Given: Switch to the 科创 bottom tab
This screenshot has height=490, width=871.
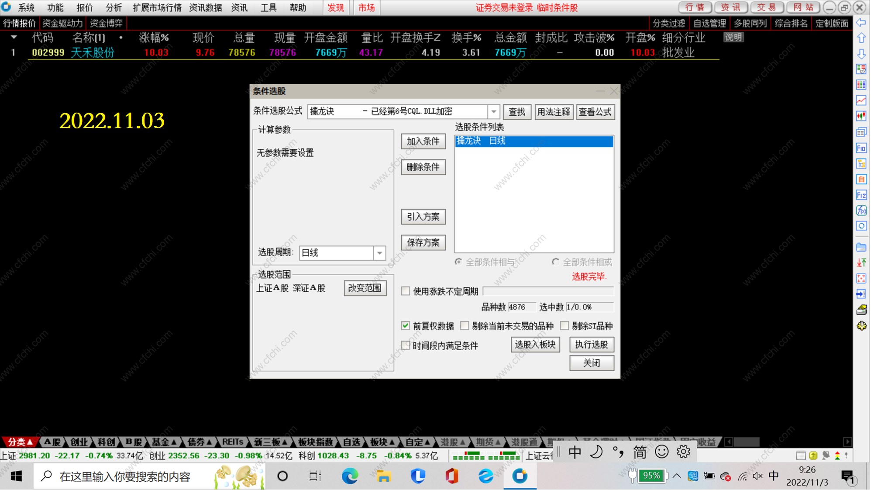Looking at the screenshot, I should (x=106, y=442).
